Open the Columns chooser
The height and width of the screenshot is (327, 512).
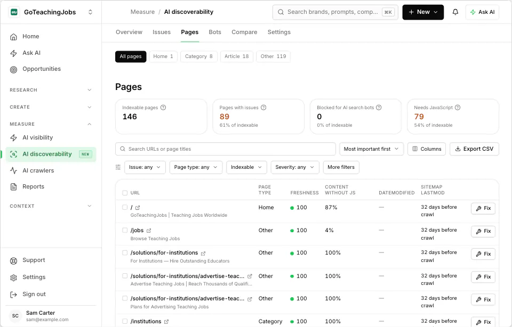[427, 149]
